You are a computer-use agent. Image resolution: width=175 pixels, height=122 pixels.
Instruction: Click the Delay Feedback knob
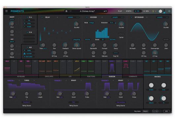[65, 45]
